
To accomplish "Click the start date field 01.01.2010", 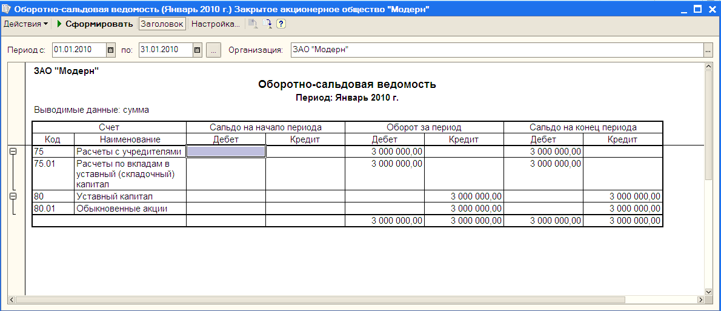I will [79, 50].
